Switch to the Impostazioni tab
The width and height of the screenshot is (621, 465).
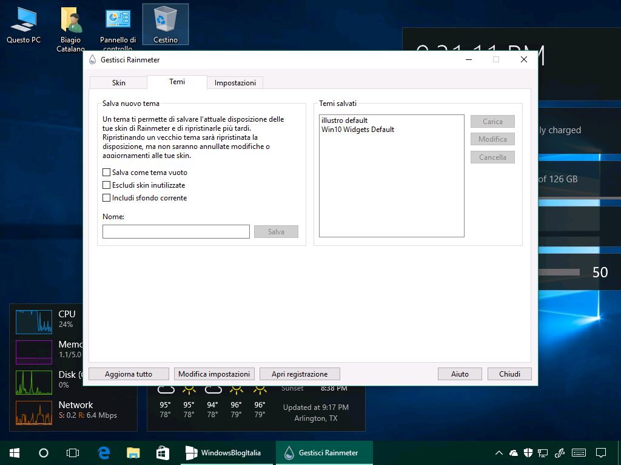point(235,82)
